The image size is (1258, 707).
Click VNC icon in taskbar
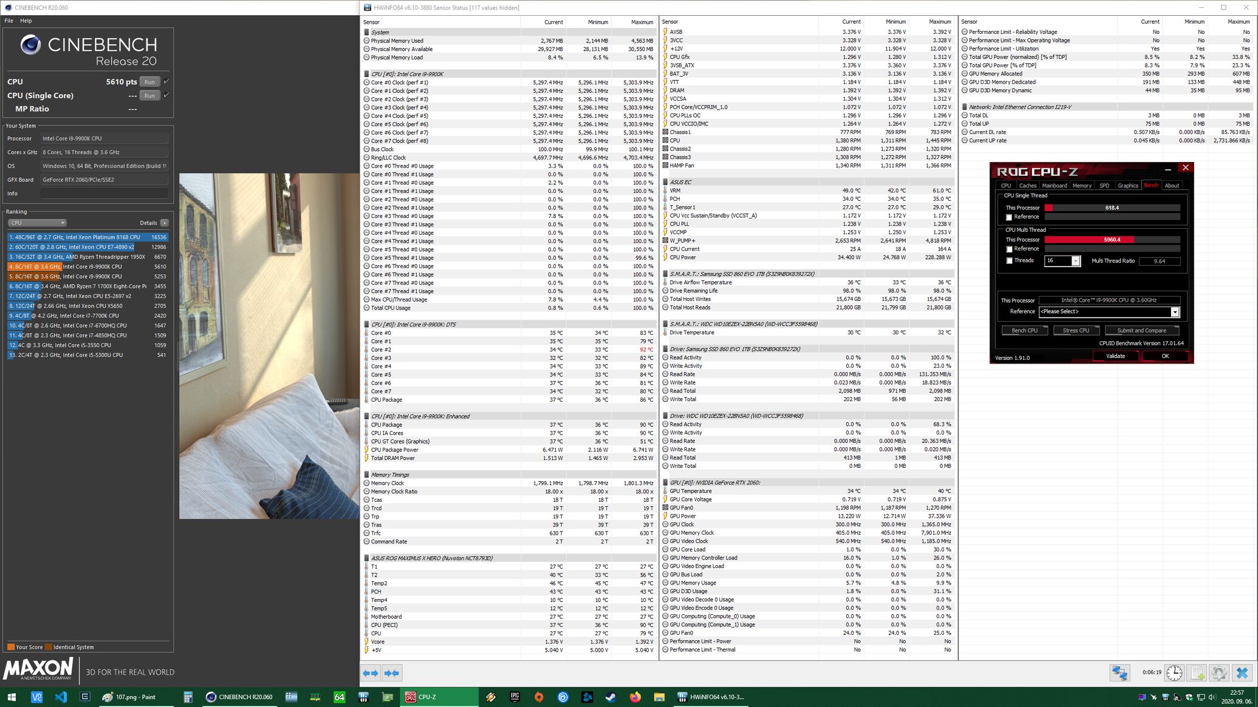click(x=36, y=697)
